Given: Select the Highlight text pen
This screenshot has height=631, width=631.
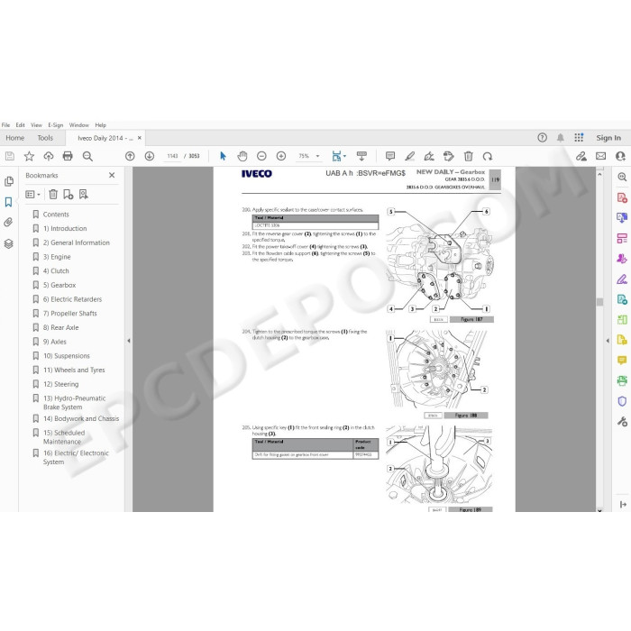Looking at the screenshot, I should pyautogui.click(x=409, y=156).
